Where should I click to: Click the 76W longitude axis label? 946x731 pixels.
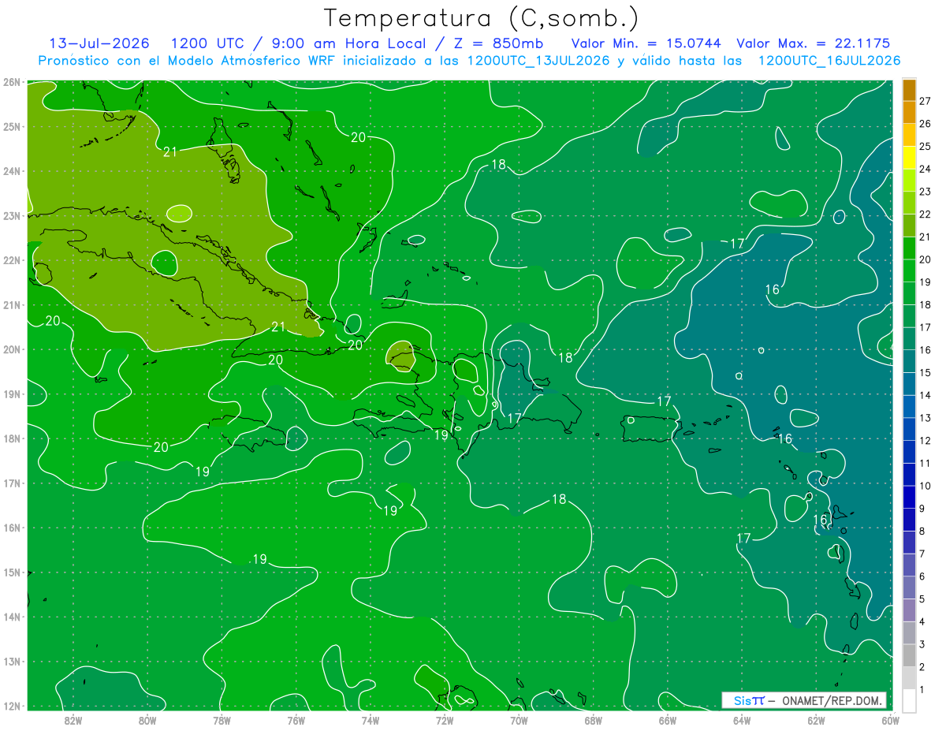296,720
